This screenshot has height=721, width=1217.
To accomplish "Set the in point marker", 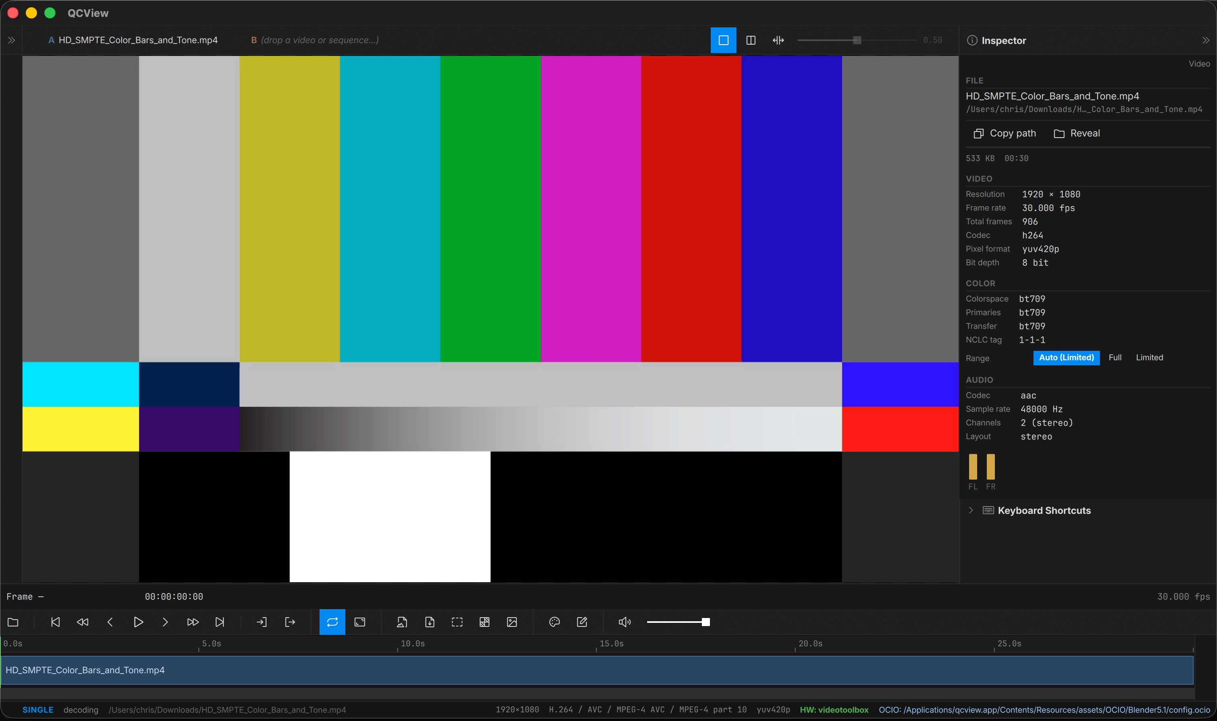I will point(262,622).
